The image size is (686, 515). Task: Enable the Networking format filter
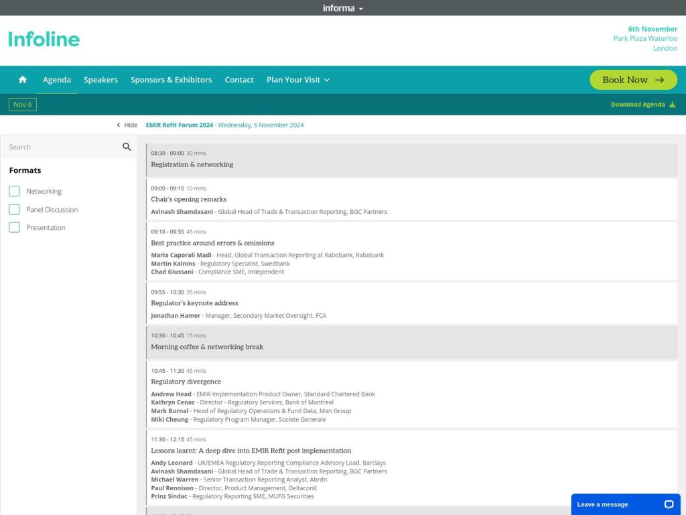[x=14, y=191]
